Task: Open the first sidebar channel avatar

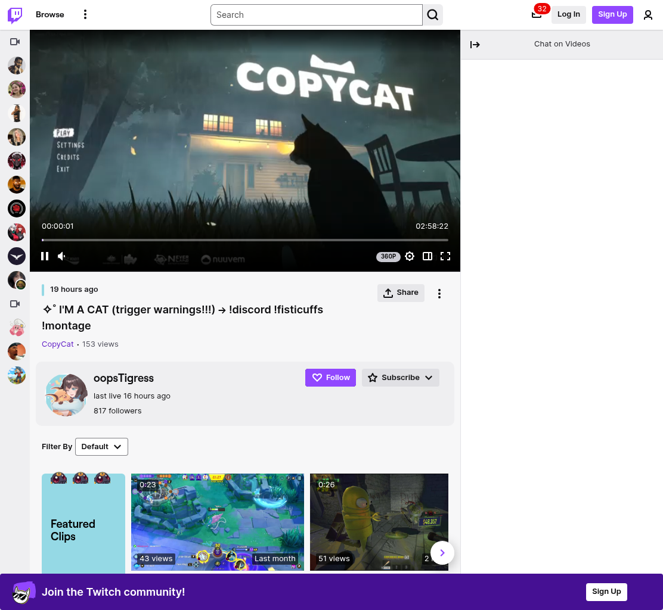Action: pos(17,66)
